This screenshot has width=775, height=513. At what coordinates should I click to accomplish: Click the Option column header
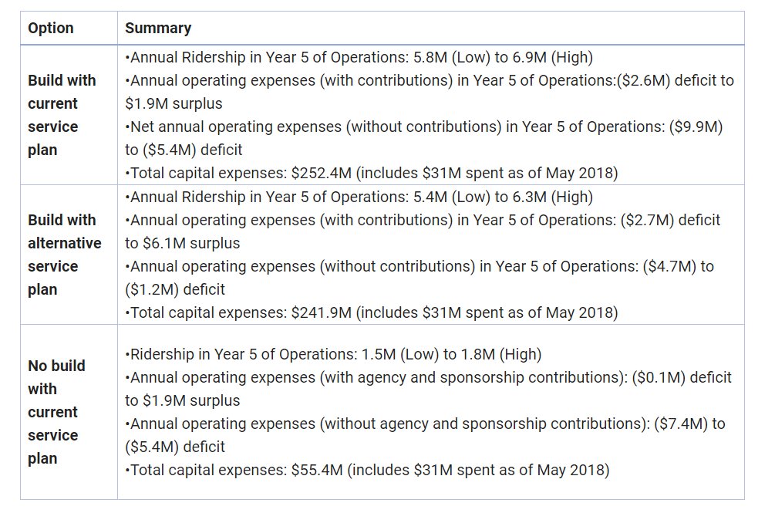51,28
